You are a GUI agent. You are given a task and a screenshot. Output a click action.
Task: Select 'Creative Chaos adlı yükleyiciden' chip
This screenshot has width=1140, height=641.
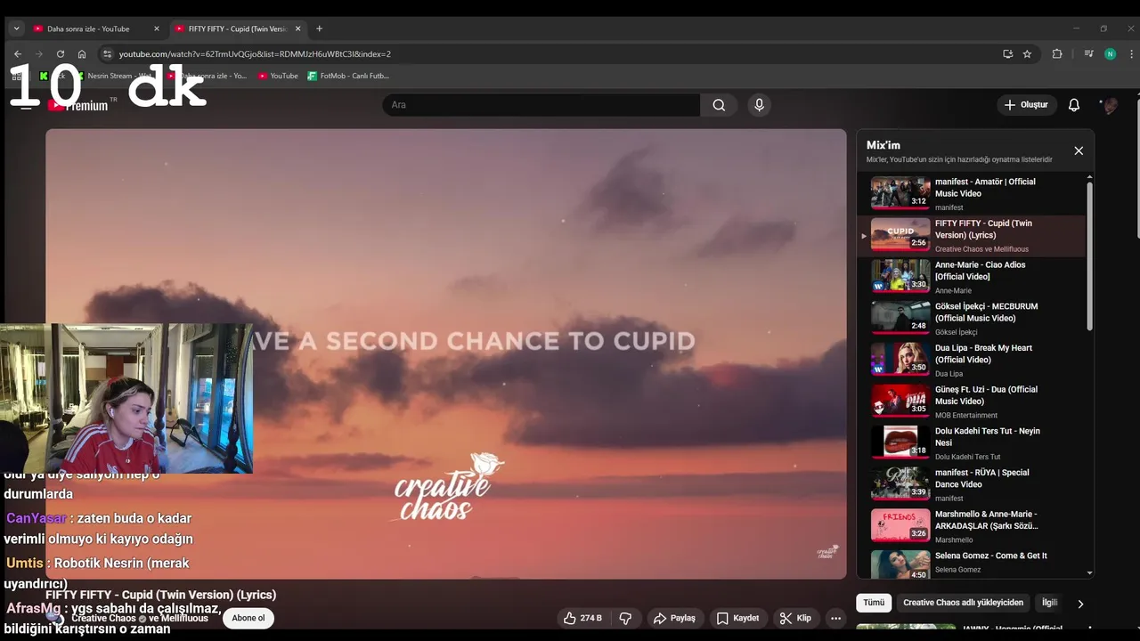click(963, 603)
